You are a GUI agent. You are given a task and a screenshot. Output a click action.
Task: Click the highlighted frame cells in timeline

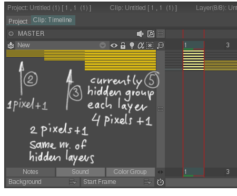(x=193, y=60)
